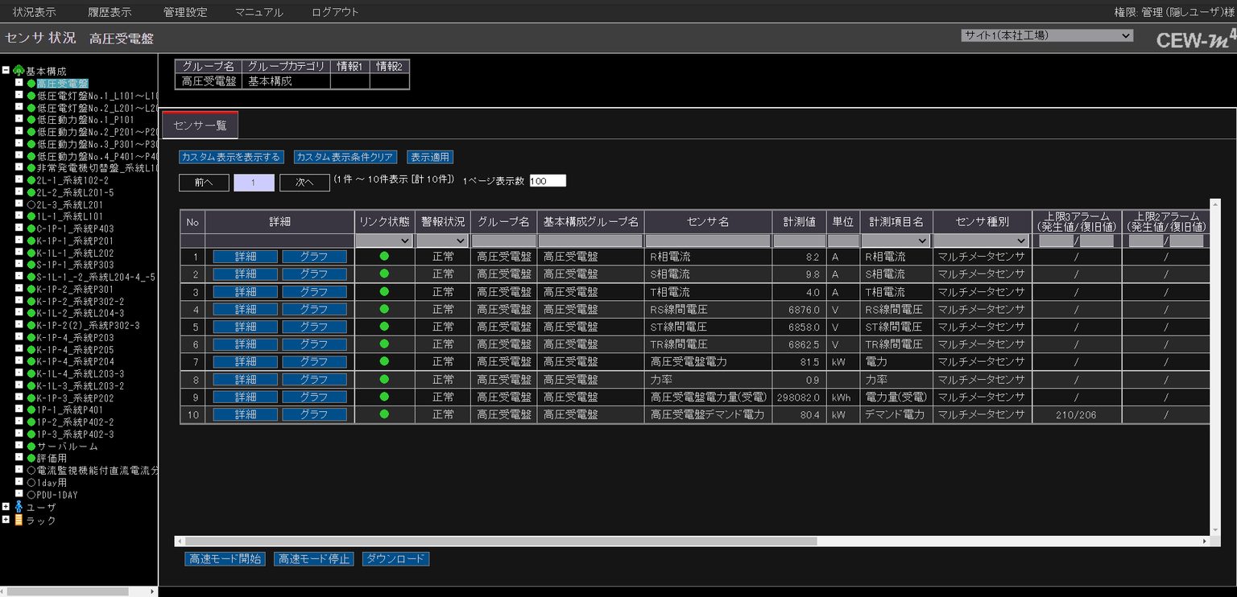This screenshot has width=1237, height=597.
Task: Click green status dot beside 1L-1_系統L101
Action: pyautogui.click(x=31, y=216)
